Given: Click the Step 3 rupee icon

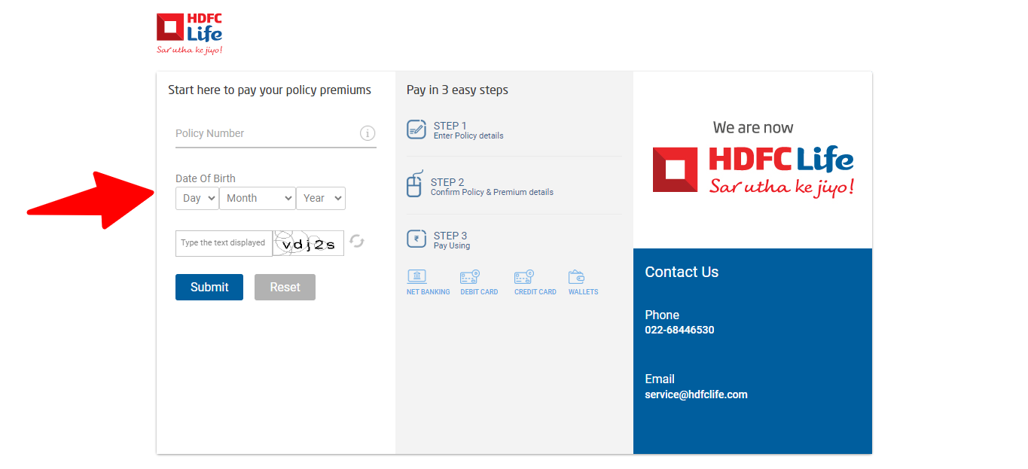Looking at the screenshot, I should pos(416,239).
